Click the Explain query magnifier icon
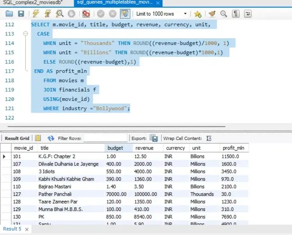The height and width of the screenshot is (235, 292). tap(58, 14)
